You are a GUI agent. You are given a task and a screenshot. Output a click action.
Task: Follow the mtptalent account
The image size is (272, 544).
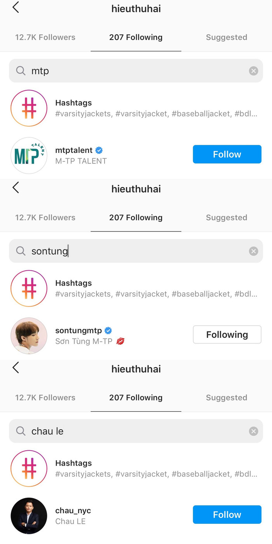[x=227, y=154]
